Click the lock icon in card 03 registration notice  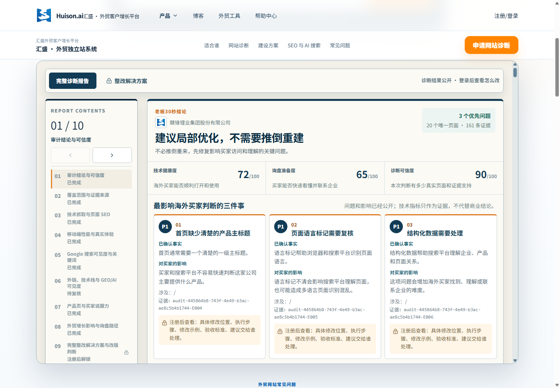(395, 331)
